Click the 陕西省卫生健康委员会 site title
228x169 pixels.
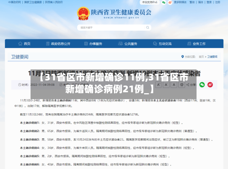[121, 12]
